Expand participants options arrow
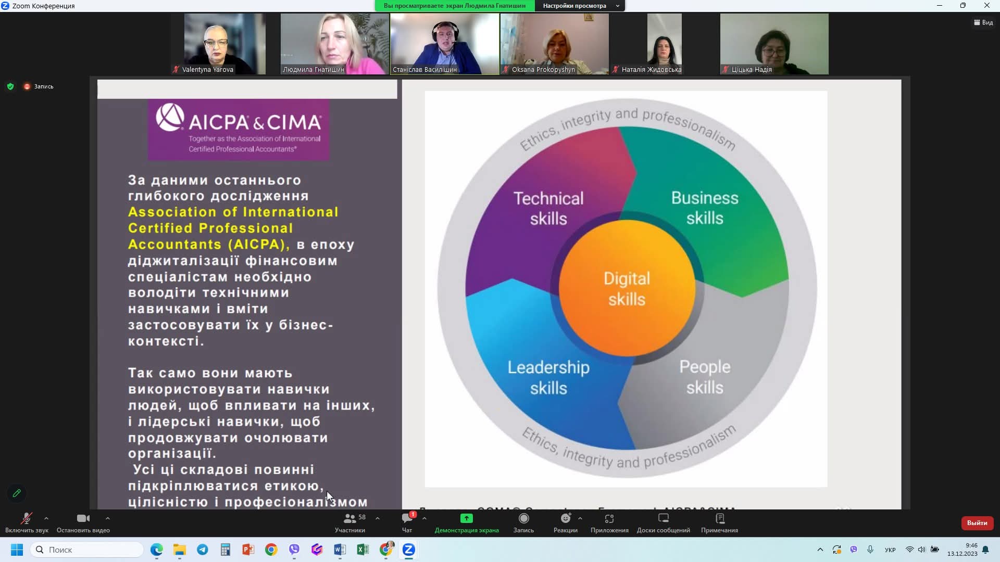 [x=378, y=518]
